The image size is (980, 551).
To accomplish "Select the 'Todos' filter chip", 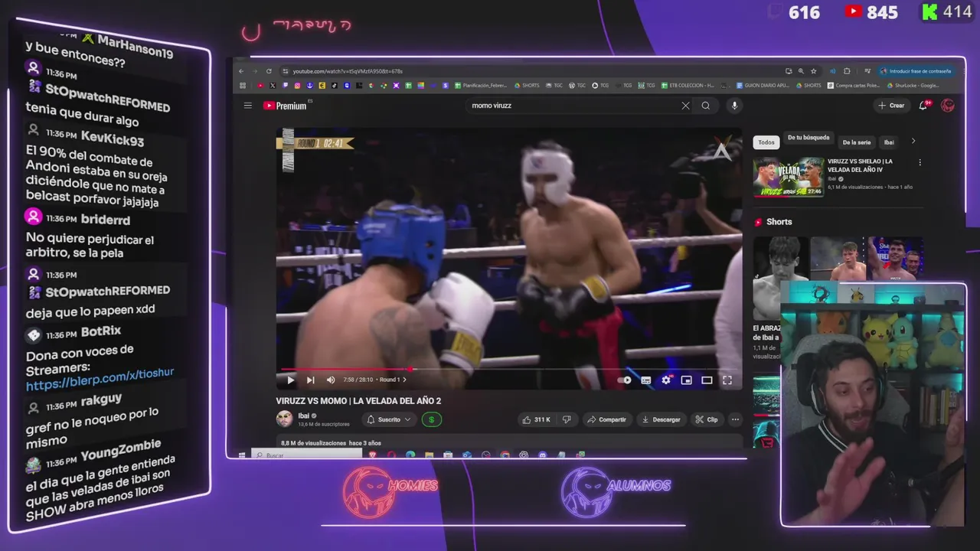I will (766, 142).
